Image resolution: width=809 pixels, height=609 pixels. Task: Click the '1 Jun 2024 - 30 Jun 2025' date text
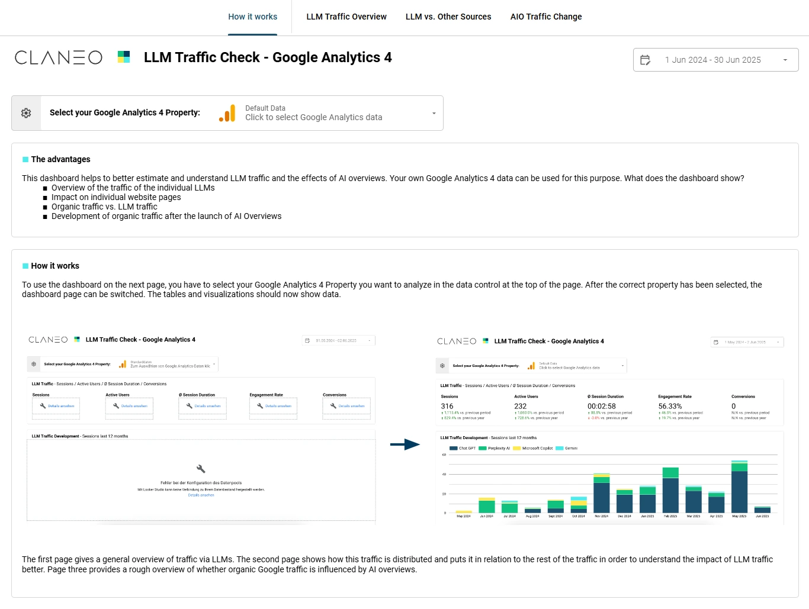pyautogui.click(x=712, y=60)
